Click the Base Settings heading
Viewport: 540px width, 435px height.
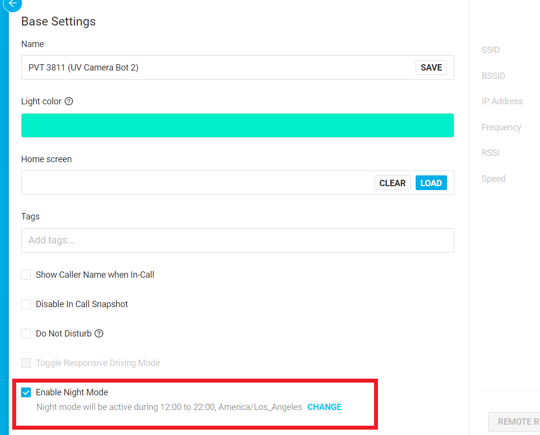pos(58,22)
